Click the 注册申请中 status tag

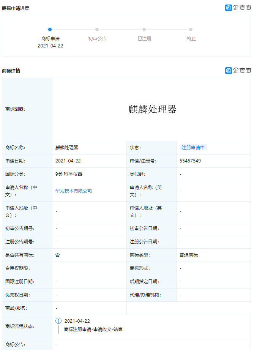tap(193, 148)
